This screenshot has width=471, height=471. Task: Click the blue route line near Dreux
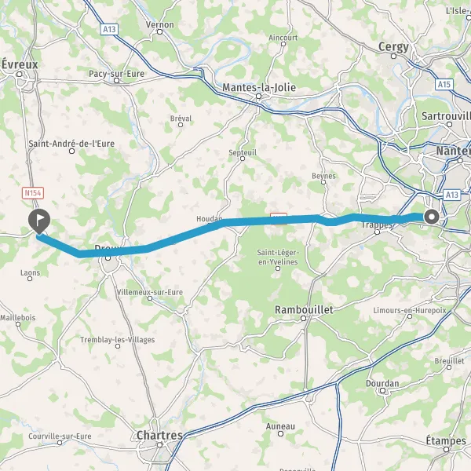120,252
